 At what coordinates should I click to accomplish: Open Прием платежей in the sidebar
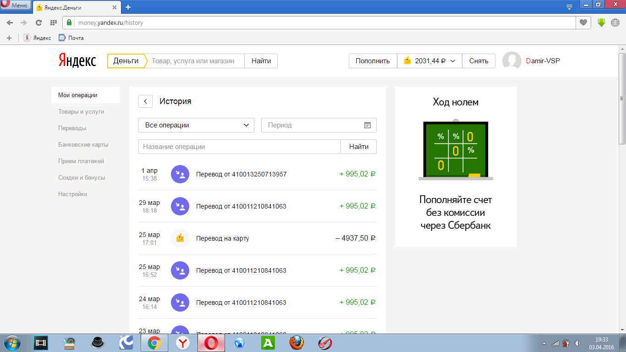click(81, 161)
